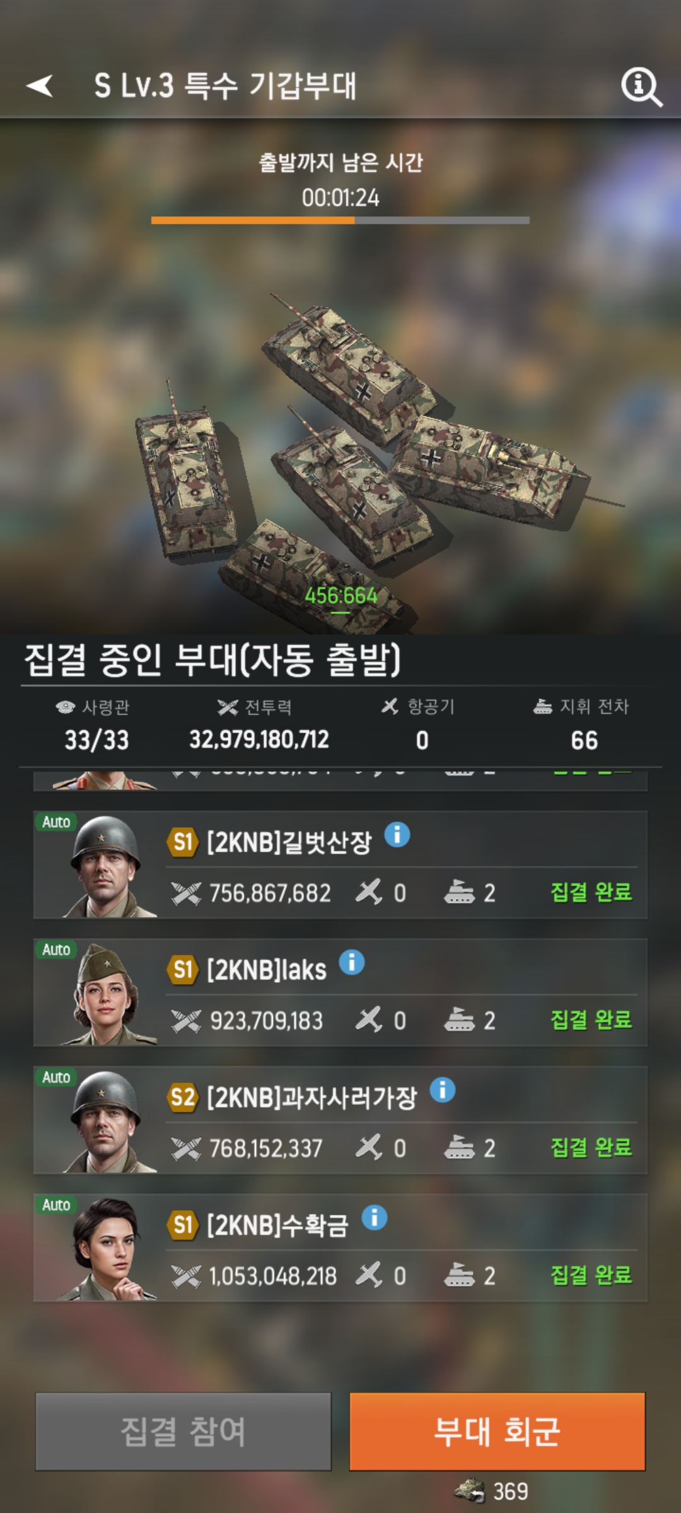Tap the green 456:664 coordinates link

click(x=340, y=596)
